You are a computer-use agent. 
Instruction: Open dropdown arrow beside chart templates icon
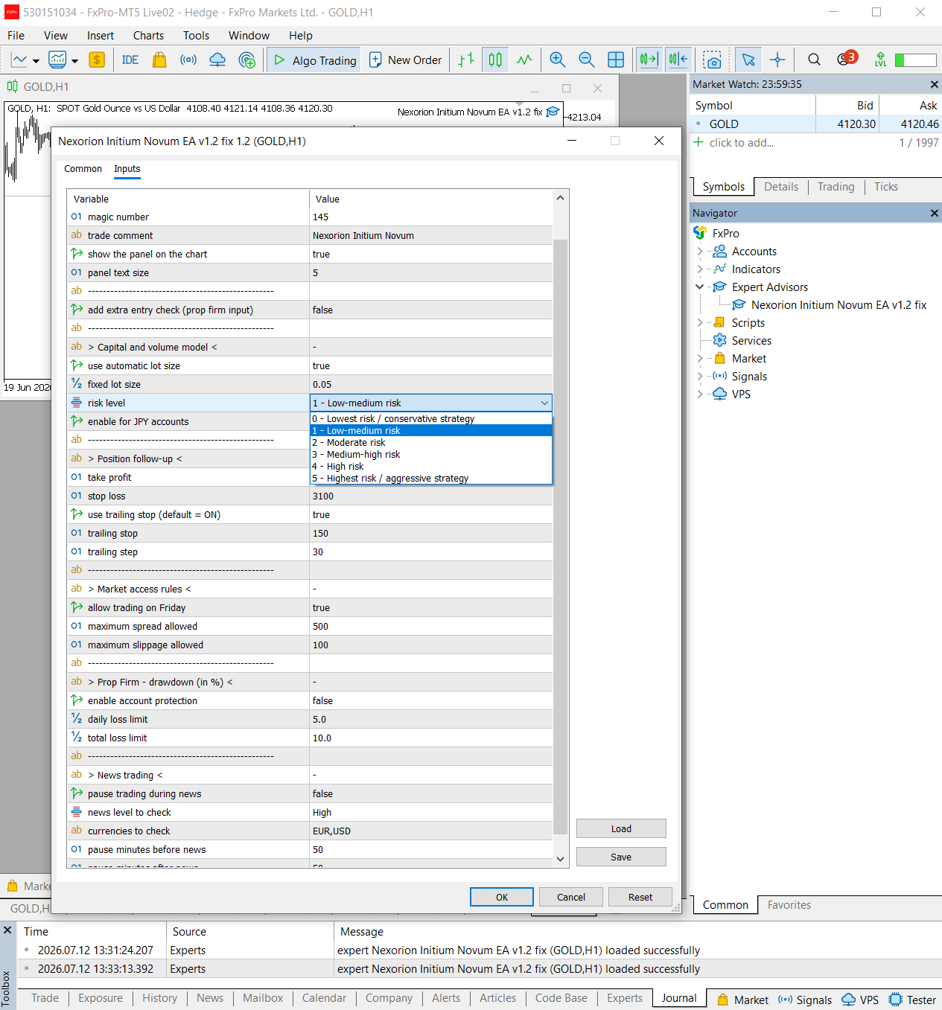coord(74,61)
